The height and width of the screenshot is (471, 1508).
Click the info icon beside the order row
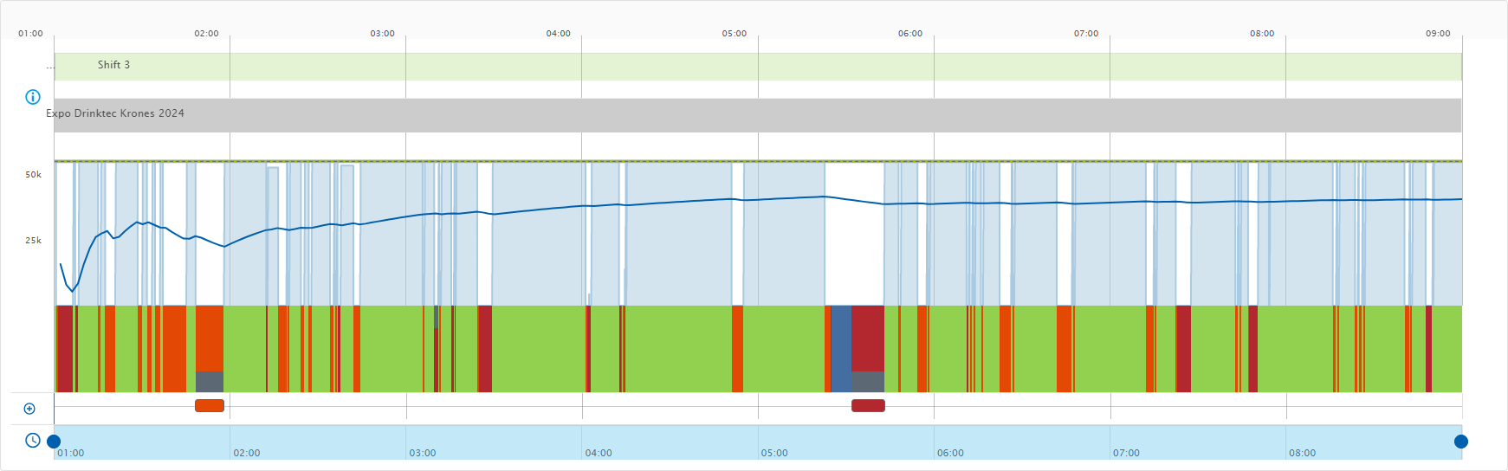(33, 97)
